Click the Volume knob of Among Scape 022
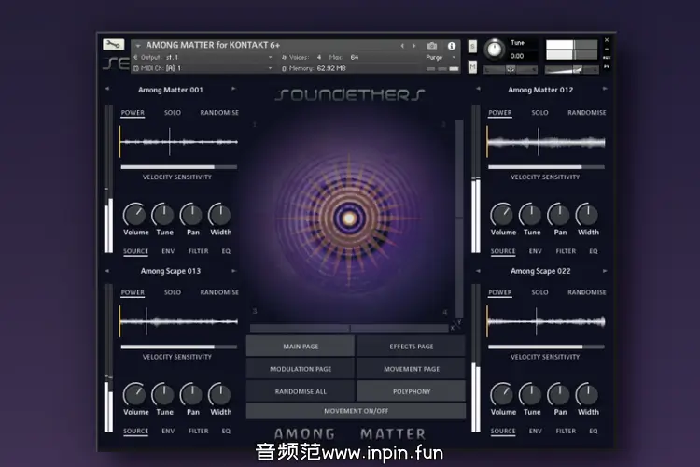The image size is (700, 467). 502,394
